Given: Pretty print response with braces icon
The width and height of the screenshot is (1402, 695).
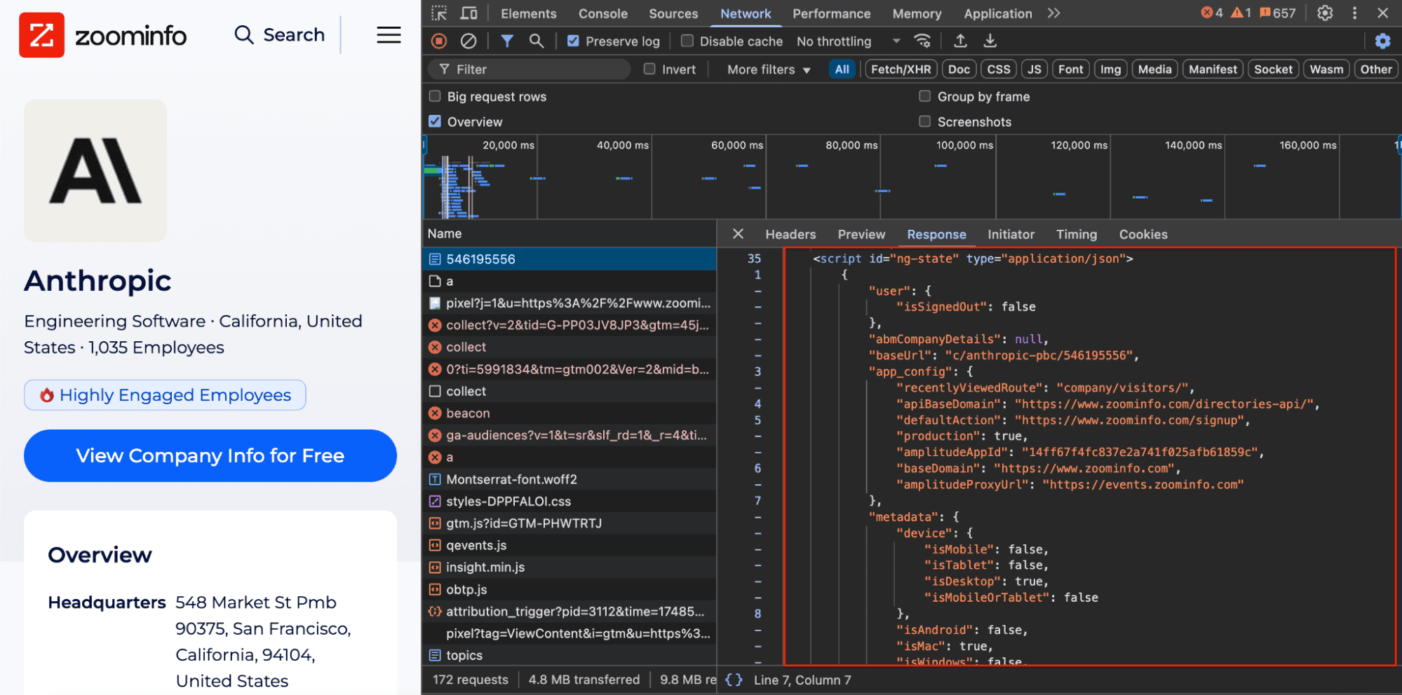Looking at the screenshot, I should (x=734, y=680).
